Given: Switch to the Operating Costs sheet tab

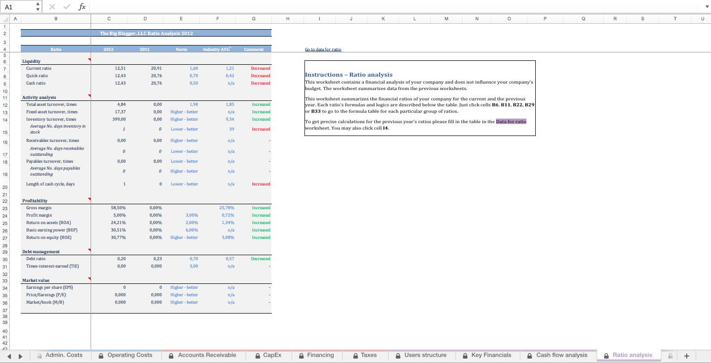Looking at the screenshot, I should click(126, 355).
